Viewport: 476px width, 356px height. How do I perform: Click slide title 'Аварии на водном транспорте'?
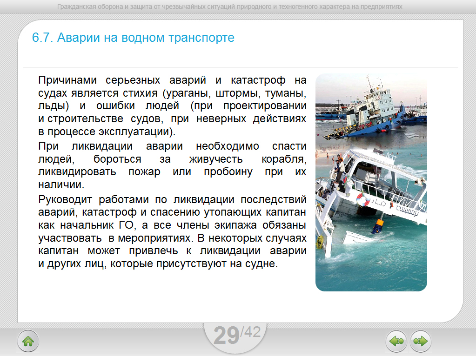[146, 38]
